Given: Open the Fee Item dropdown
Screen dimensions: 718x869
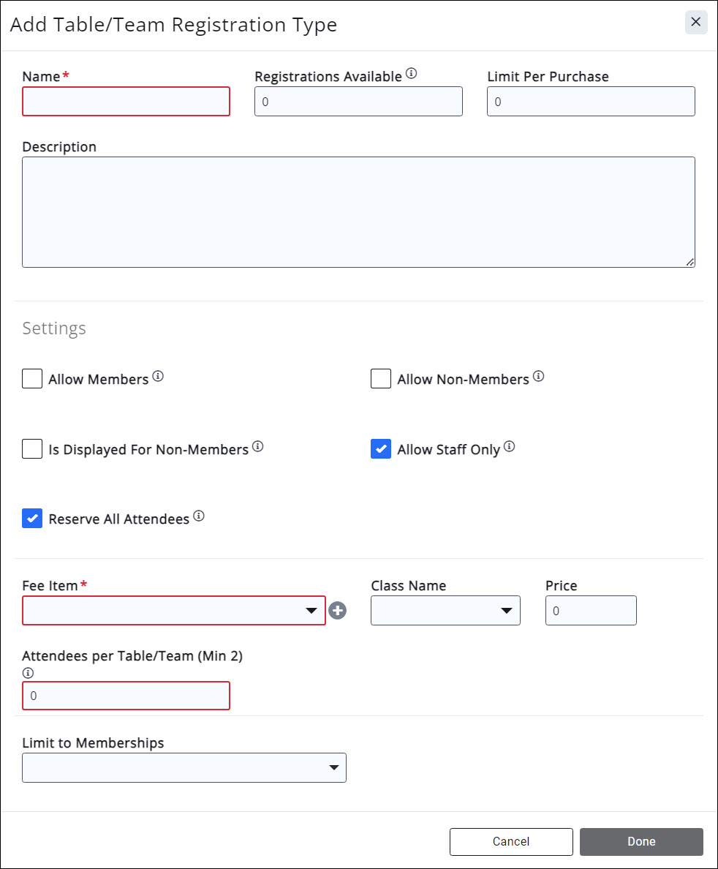Looking at the screenshot, I should tap(174, 611).
